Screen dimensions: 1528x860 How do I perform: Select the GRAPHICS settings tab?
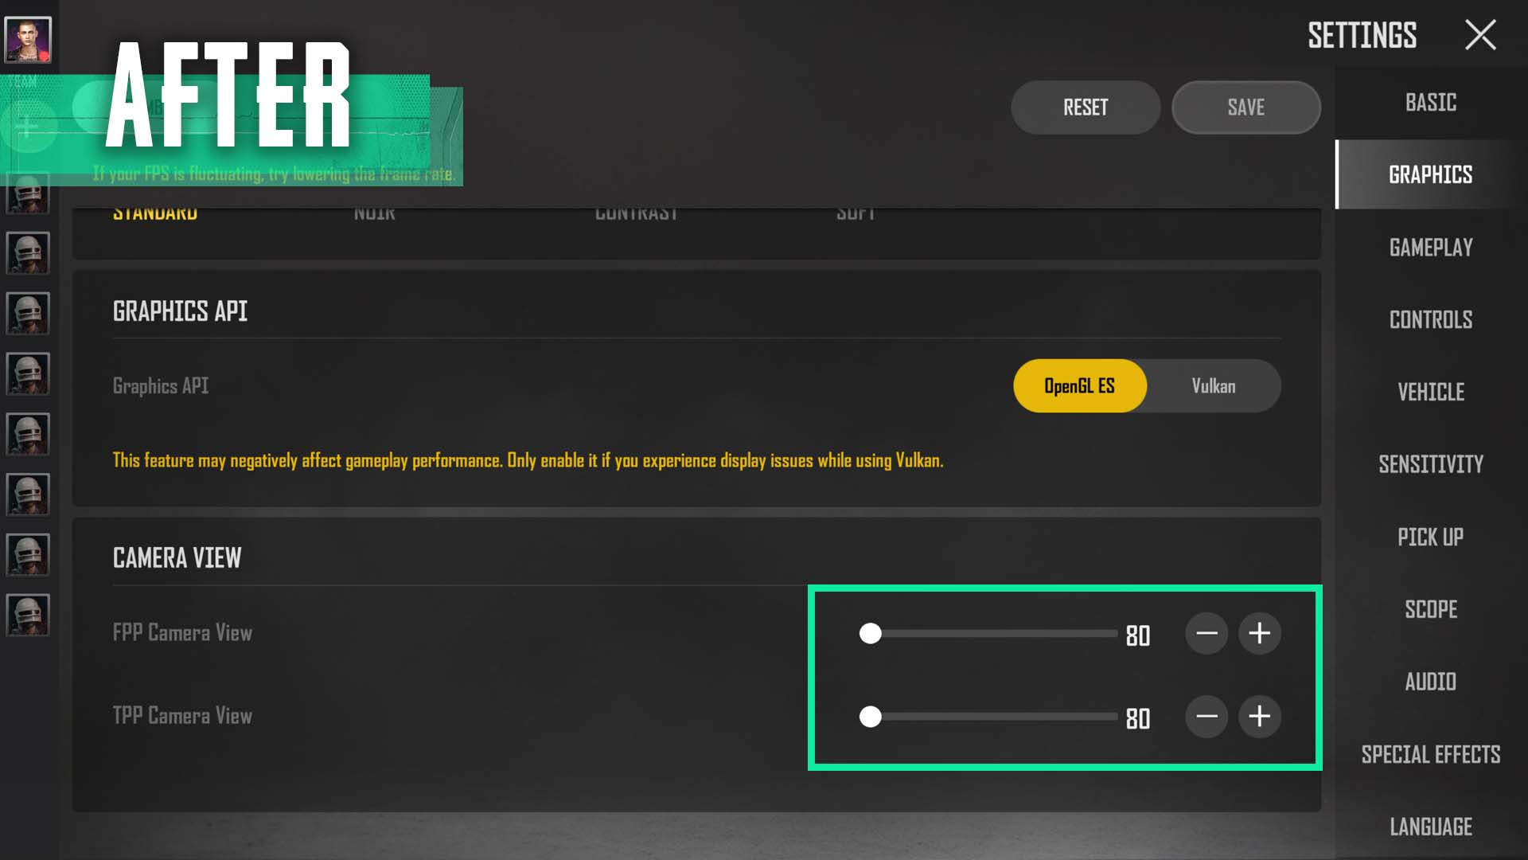(1430, 174)
